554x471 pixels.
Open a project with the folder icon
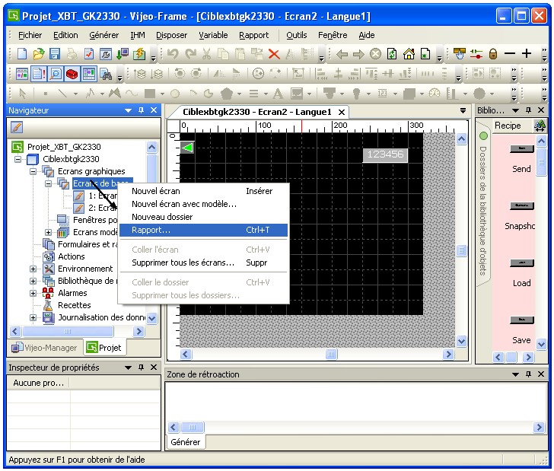(x=38, y=54)
